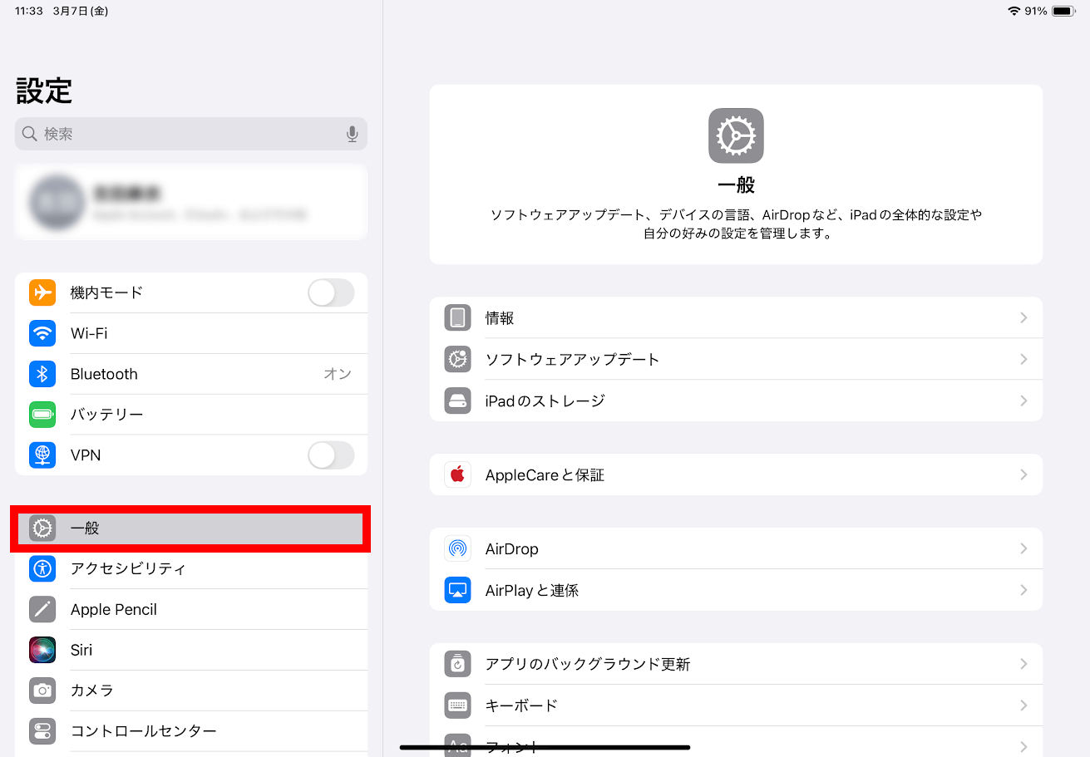The image size is (1090, 757).
Task: Open Bluetooth settings via its icon
Action: [x=42, y=374]
